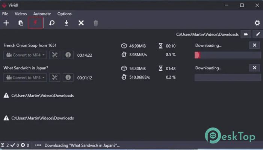Minimize the Vividl window
The image size is (263, 150).
(227, 5)
